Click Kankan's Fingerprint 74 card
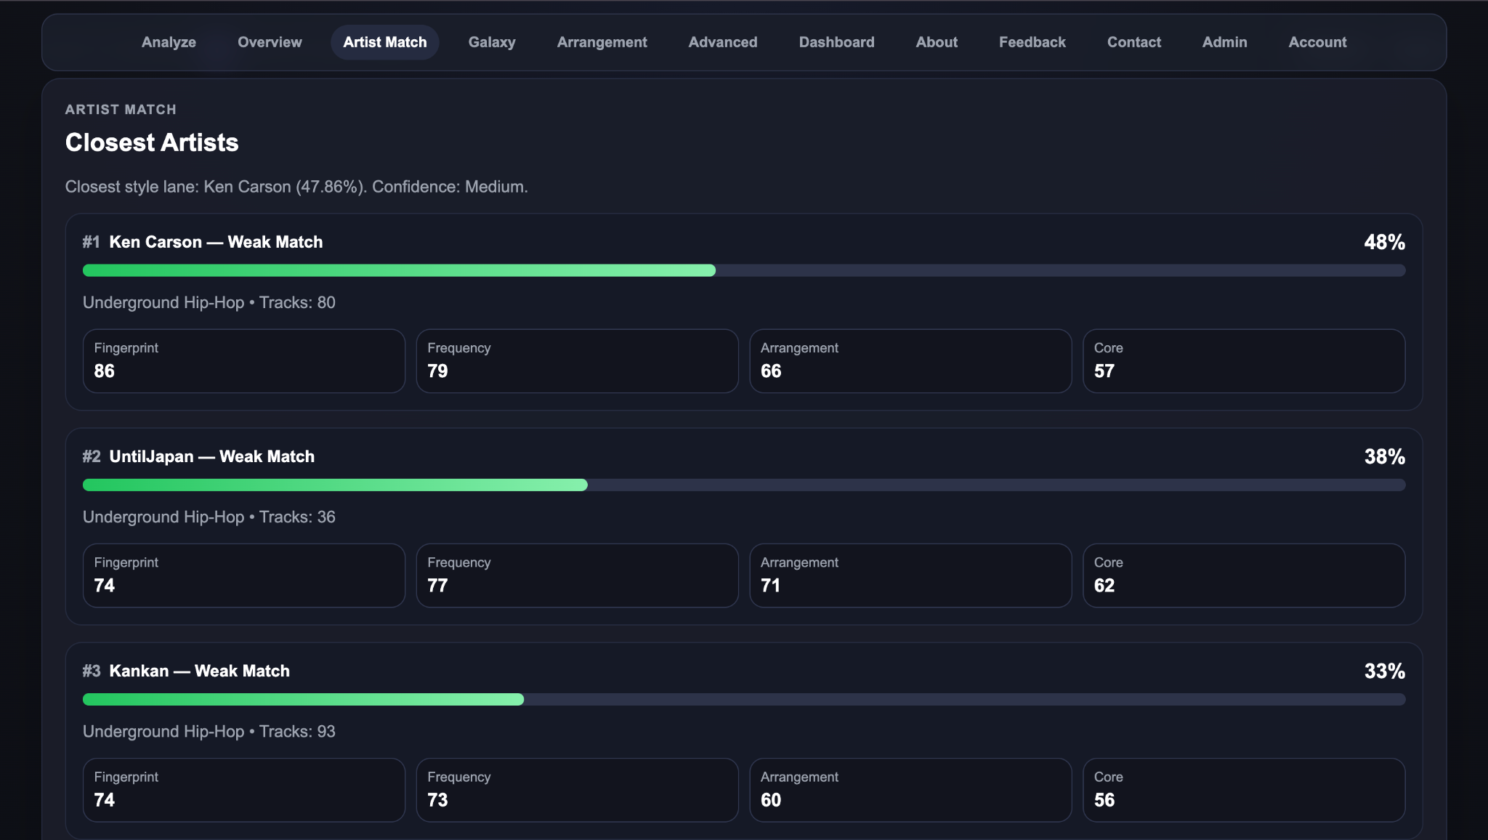Viewport: 1488px width, 840px height. (244, 790)
